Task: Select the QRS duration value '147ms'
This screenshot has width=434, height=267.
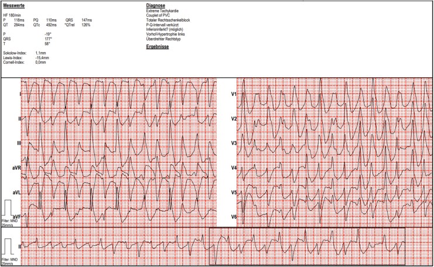Action: point(87,20)
